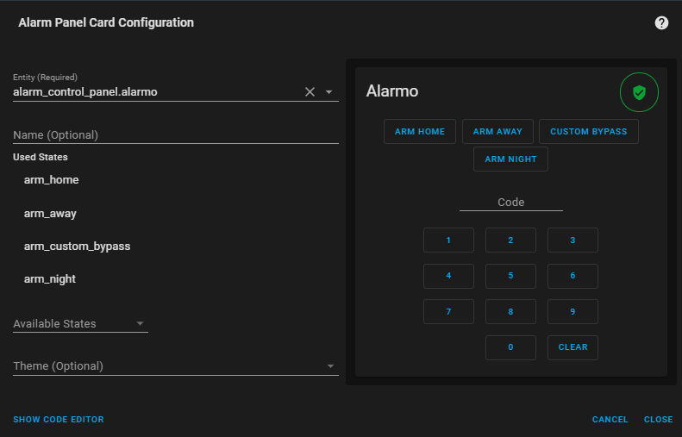Click the keypad CLEAR button
The height and width of the screenshot is (437, 682).
(573, 347)
